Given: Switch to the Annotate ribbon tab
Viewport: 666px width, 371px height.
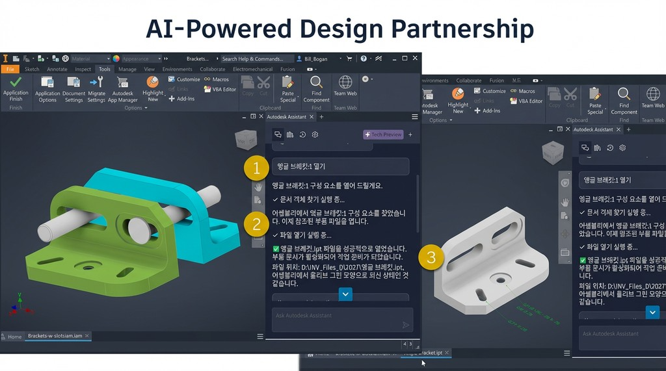Looking at the screenshot, I should coord(57,69).
